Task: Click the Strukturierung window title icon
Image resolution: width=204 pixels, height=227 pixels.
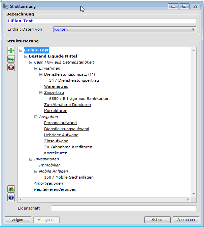Action: click(6, 6)
